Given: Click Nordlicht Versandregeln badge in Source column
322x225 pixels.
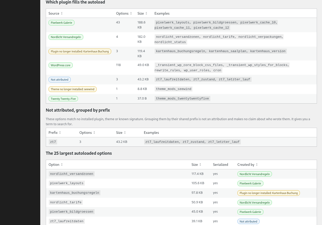Looking at the screenshot, I should click(66, 37).
